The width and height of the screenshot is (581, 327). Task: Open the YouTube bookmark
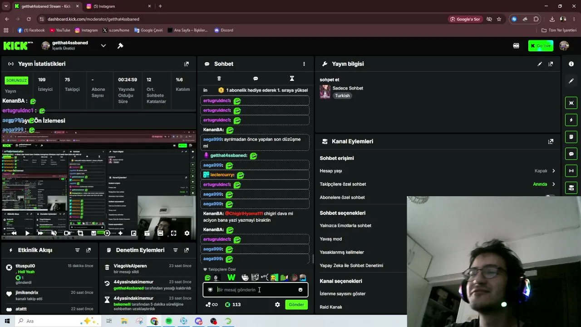(x=60, y=30)
